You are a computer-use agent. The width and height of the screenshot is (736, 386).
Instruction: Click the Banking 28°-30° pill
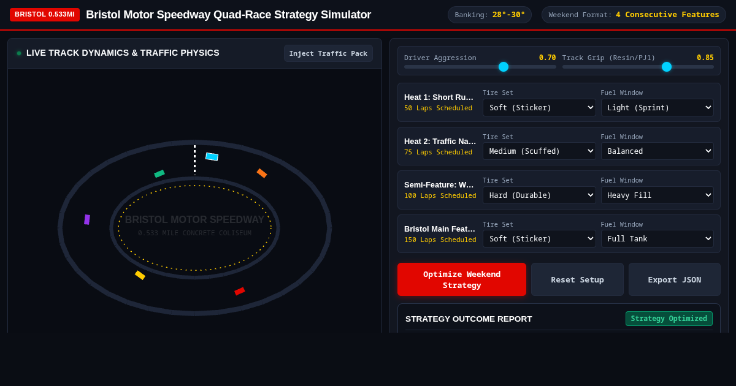click(x=489, y=15)
